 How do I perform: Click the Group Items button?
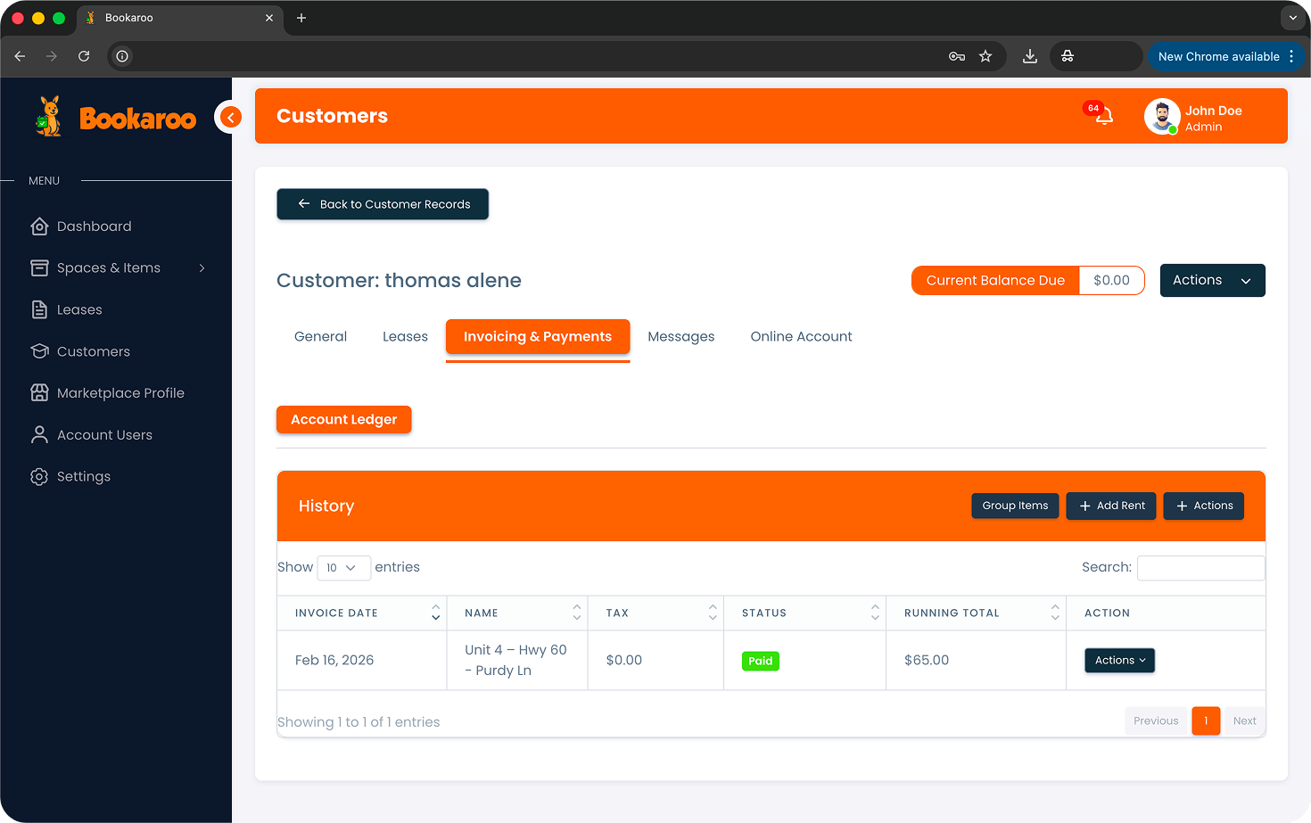pyautogui.click(x=1015, y=506)
